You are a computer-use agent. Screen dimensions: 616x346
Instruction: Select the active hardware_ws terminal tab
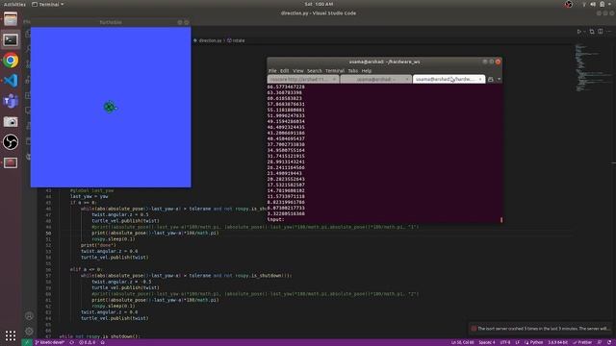click(x=449, y=79)
